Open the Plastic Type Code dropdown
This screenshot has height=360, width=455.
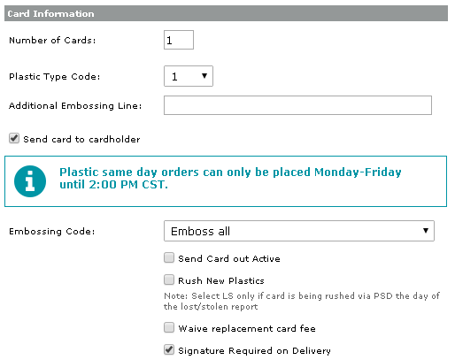pos(189,76)
